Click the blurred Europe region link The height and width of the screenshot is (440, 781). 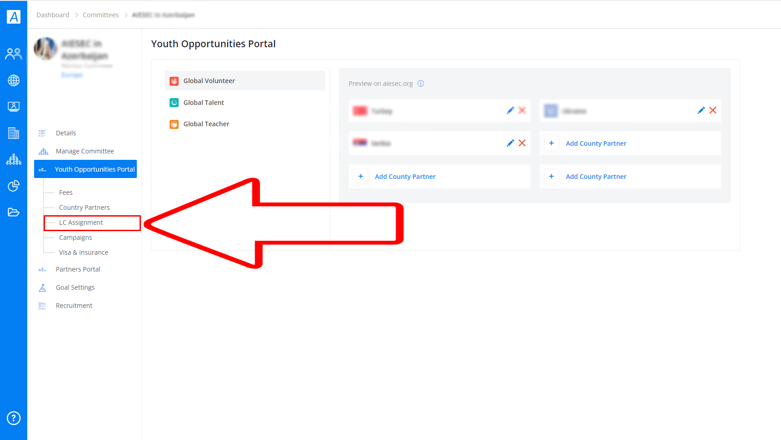coord(72,75)
